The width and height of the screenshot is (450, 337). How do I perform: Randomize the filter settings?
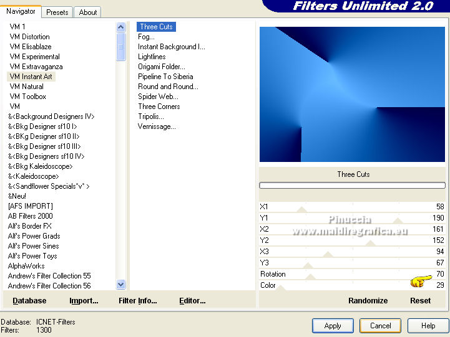click(x=368, y=301)
